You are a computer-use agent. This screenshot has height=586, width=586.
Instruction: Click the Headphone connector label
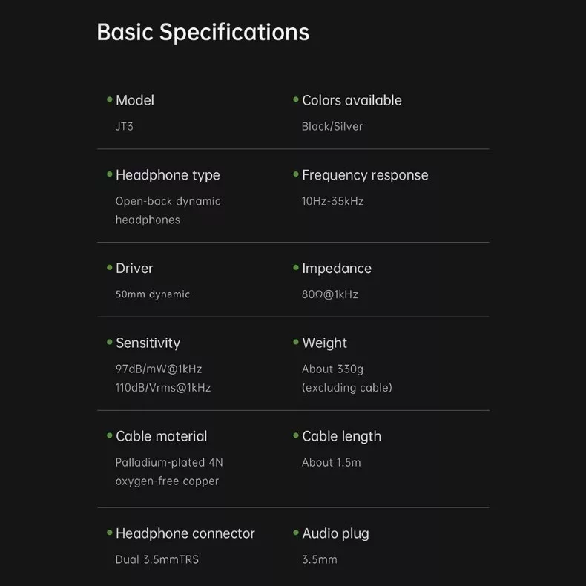point(185,533)
